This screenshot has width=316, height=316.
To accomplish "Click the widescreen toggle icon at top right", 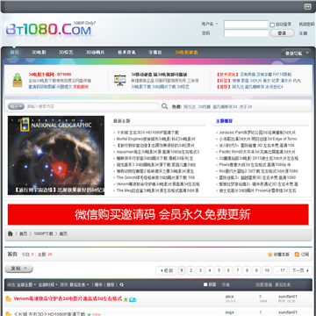I will (307, 6).
